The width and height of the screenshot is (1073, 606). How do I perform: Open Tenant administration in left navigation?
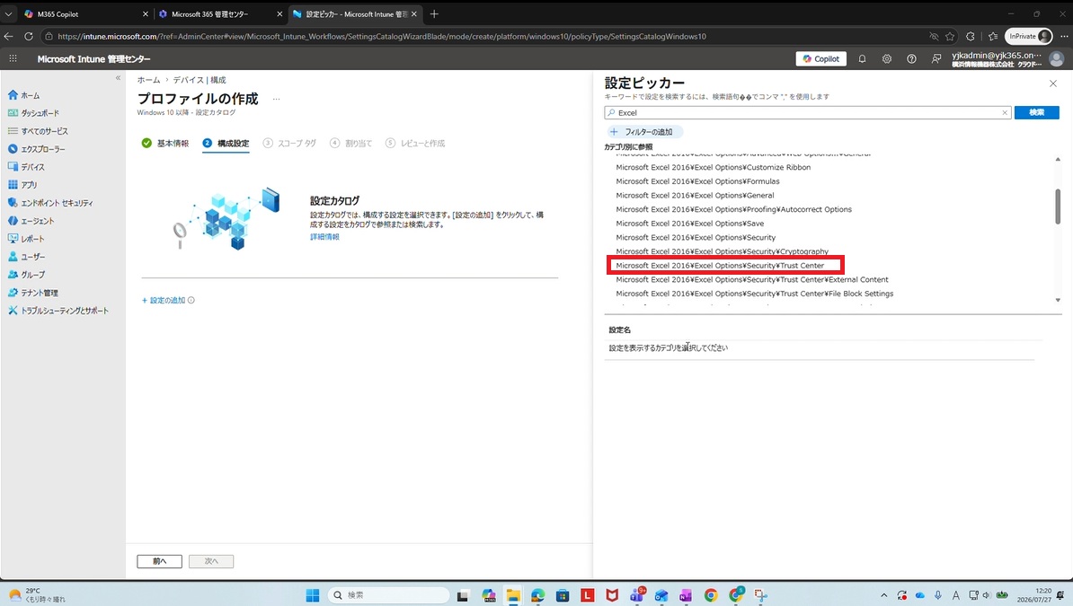coord(33,293)
